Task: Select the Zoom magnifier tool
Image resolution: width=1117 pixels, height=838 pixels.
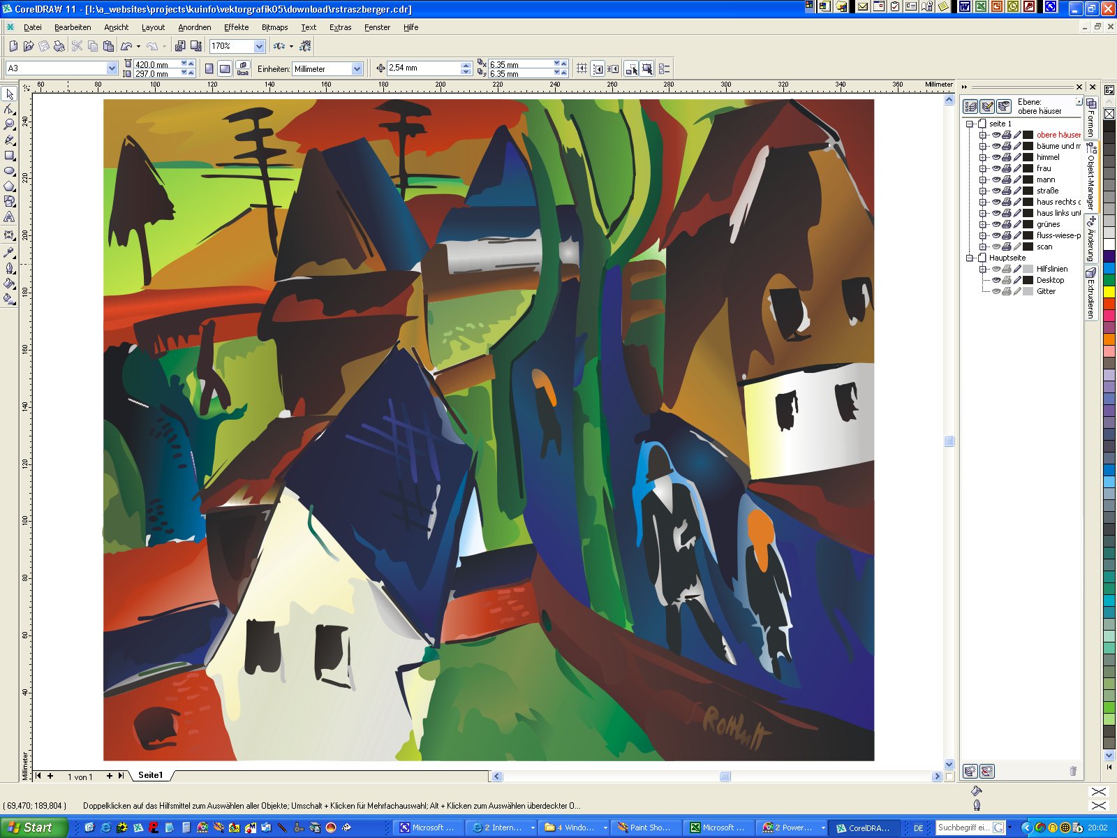Action: [10, 124]
